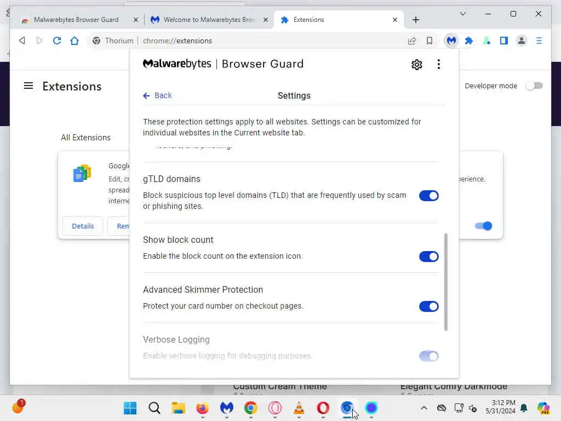
Task: Navigate forward with the forward arrow
Action: [39, 41]
